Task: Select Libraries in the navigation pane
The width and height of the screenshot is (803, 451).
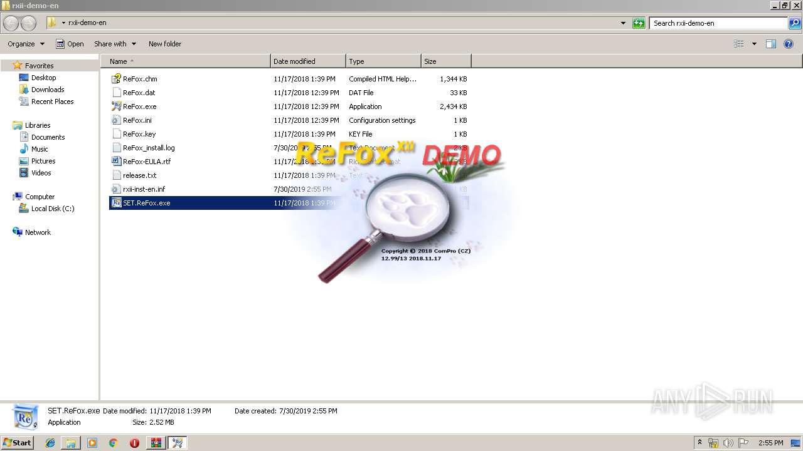Action: pos(38,125)
